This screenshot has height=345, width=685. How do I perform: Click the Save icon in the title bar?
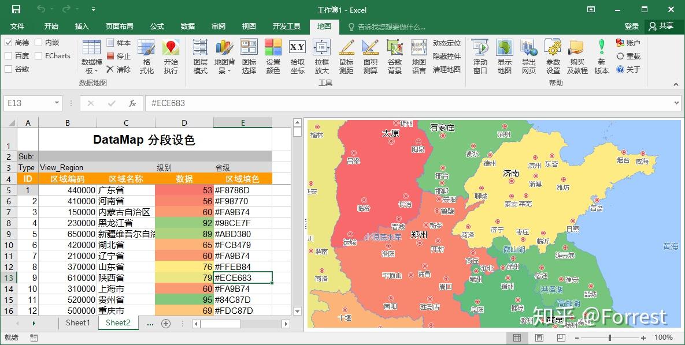tap(16, 9)
